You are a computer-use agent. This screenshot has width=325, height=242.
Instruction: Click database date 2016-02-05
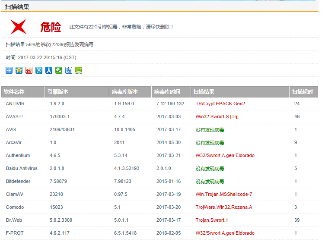pos(169,233)
